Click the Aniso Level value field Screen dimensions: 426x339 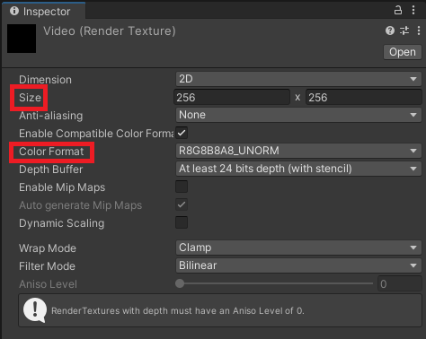click(399, 283)
